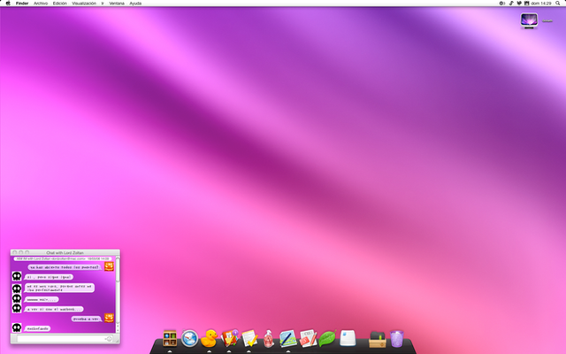Click the clock showing dom 14:29

point(541,4)
